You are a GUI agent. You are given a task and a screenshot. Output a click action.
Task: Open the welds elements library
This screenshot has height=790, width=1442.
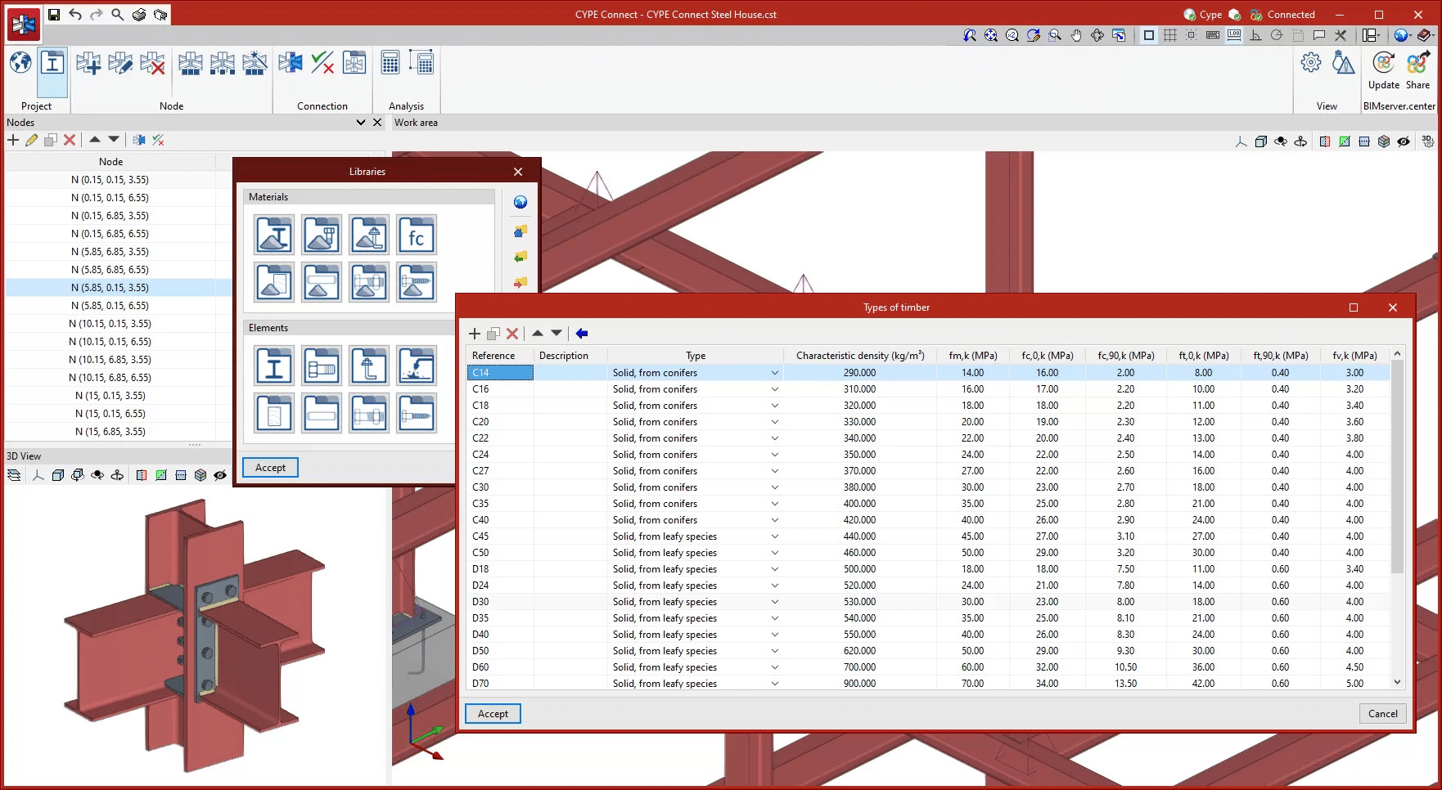(417, 366)
